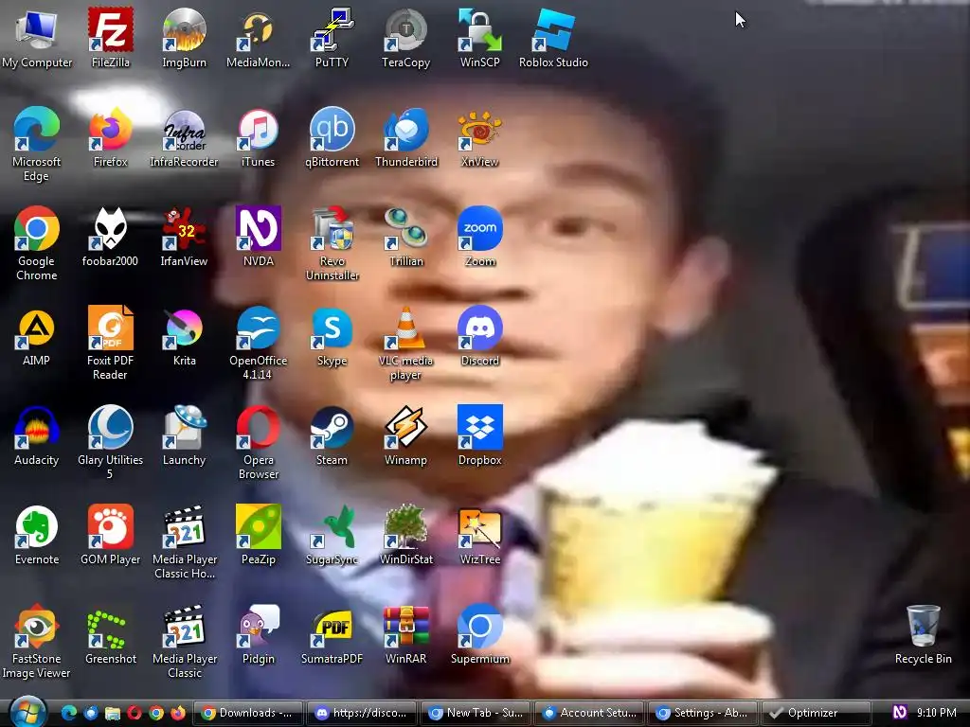The image size is (970, 727).
Task: Activate the Account Setup taskbar button
Action: pos(589,713)
